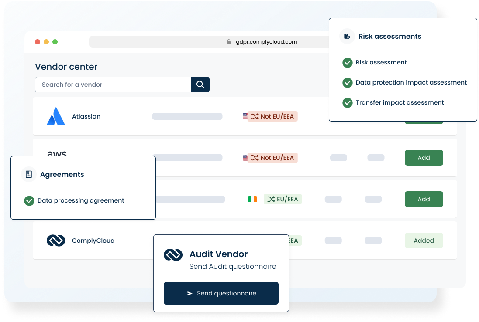Focus the Search for a vendor field
Image resolution: width=479 pixels, height=322 pixels.
click(x=114, y=85)
